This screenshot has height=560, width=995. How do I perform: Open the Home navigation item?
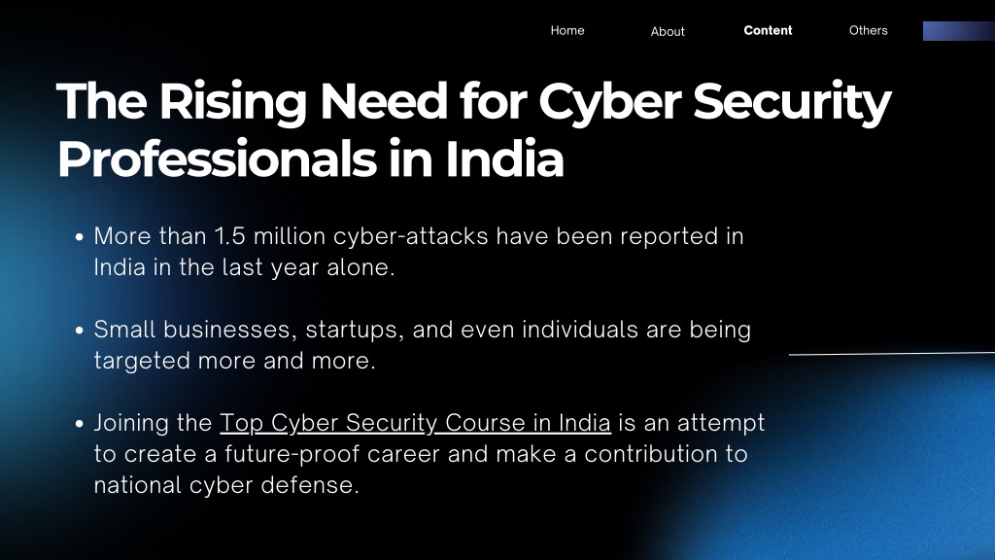[567, 30]
